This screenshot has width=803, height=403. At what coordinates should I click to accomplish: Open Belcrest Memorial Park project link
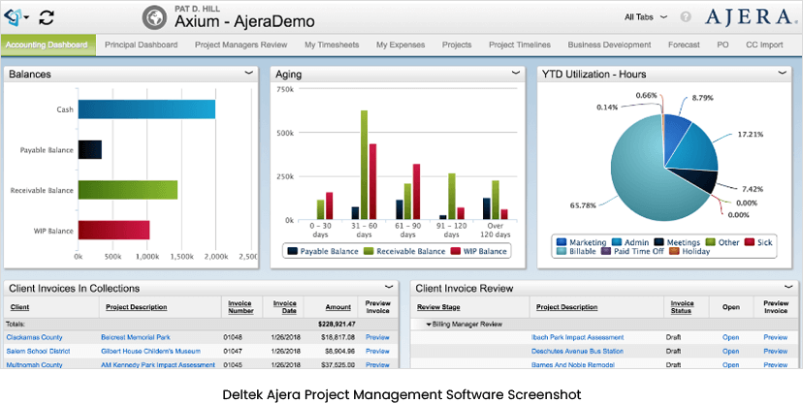point(136,337)
